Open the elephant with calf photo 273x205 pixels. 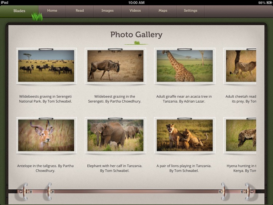pos(115,135)
